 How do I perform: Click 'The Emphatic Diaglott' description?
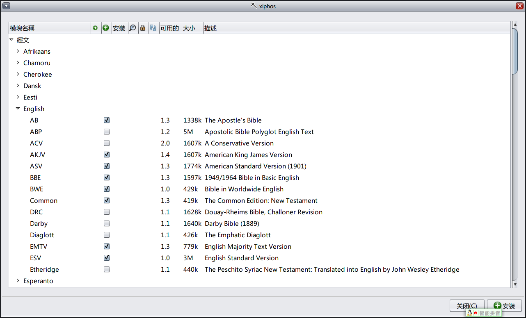coord(238,235)
